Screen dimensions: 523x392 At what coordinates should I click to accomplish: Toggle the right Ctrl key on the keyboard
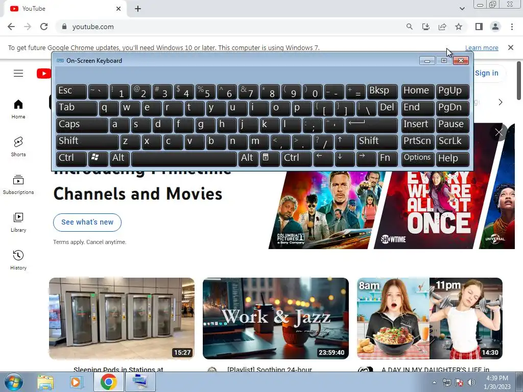(x=297, y=158)
